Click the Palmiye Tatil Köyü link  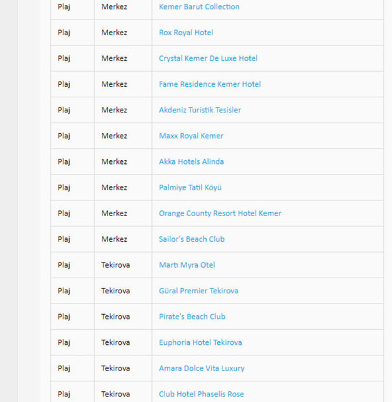point(190,187)
